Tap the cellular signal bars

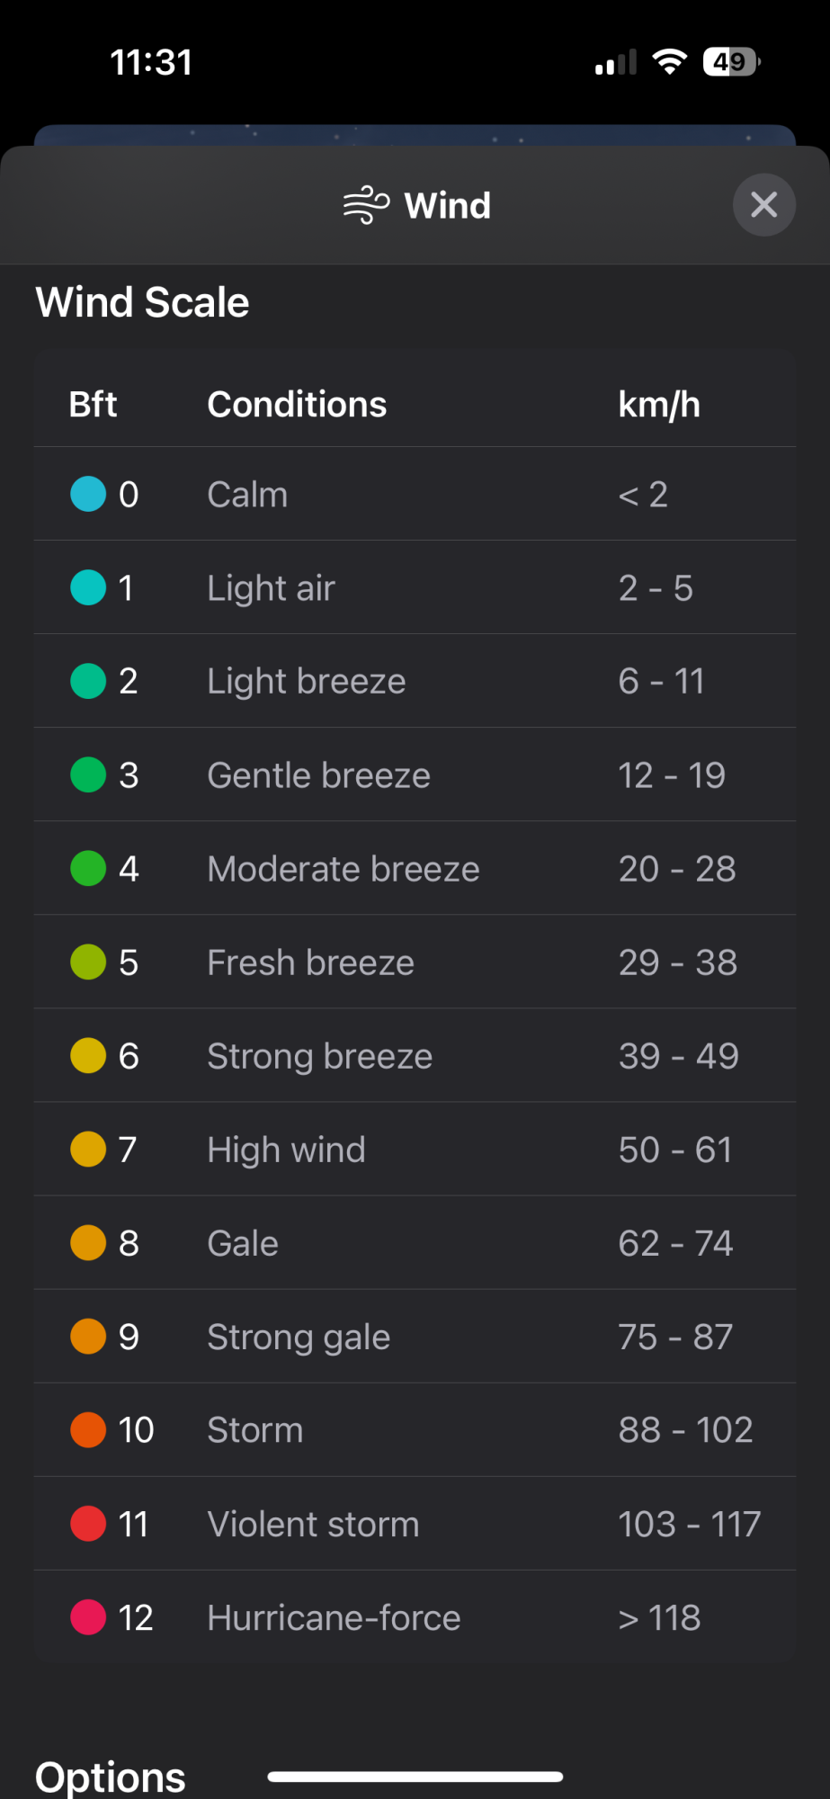click(x=616, y=63)
